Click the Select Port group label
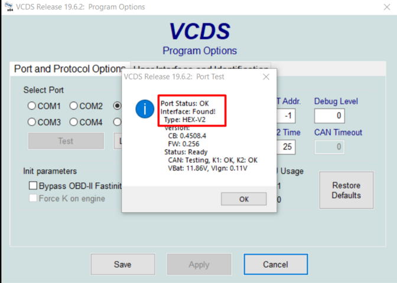This screenshot has height=283, width=397. (43, 90)
